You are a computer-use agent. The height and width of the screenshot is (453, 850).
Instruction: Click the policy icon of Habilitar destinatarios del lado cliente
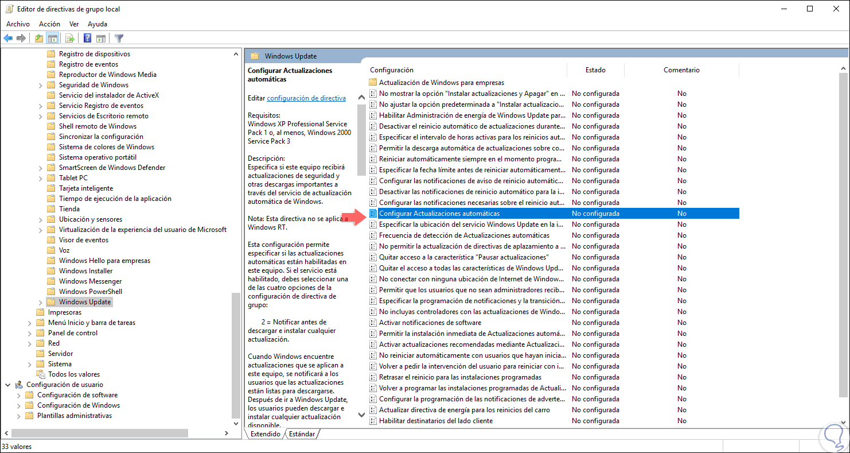(x=373, y=421)
